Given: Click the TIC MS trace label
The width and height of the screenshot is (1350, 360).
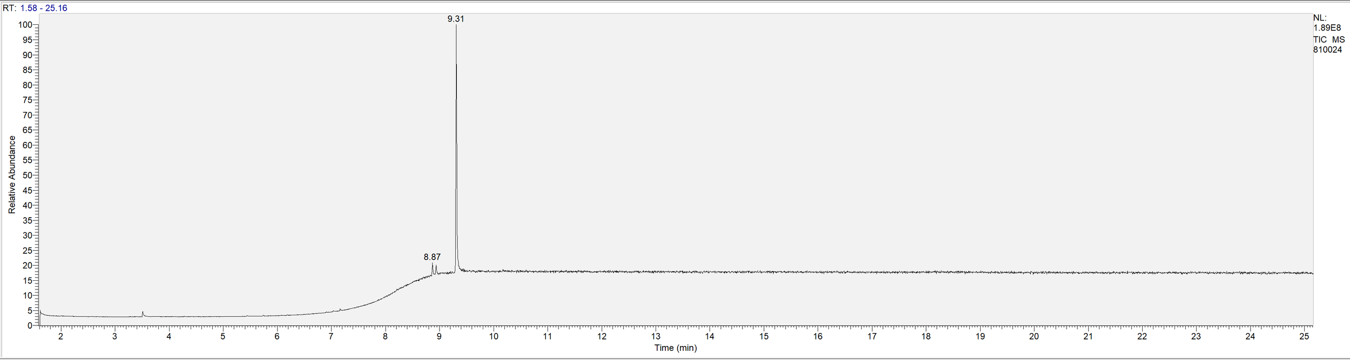Looking at the screenshot, I should click(x=1329, y=39).
